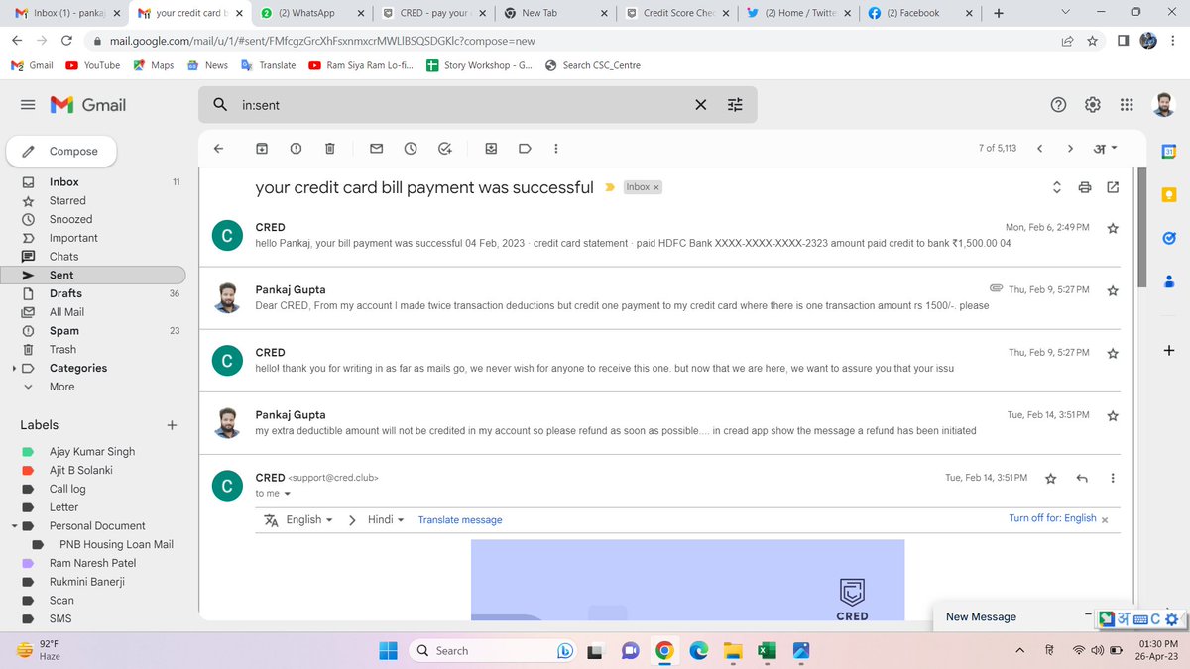Open Google Keep side panel
1190x669 pixels.
pyautogui.click(x=1169, y=194)
